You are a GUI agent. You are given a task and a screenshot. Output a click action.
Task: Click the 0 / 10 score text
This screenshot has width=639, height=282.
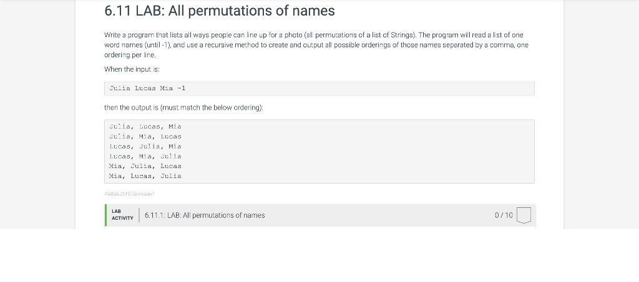504,215
